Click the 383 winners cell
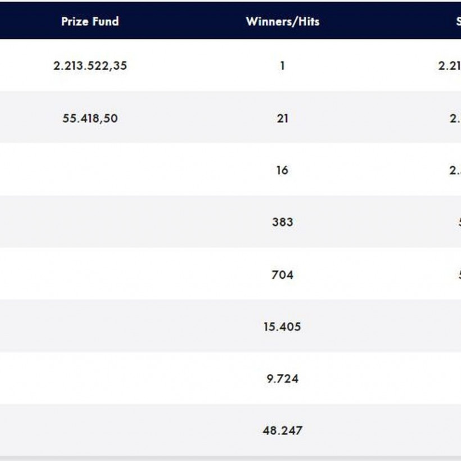This screenshot has height=461, width=461. 282,222
